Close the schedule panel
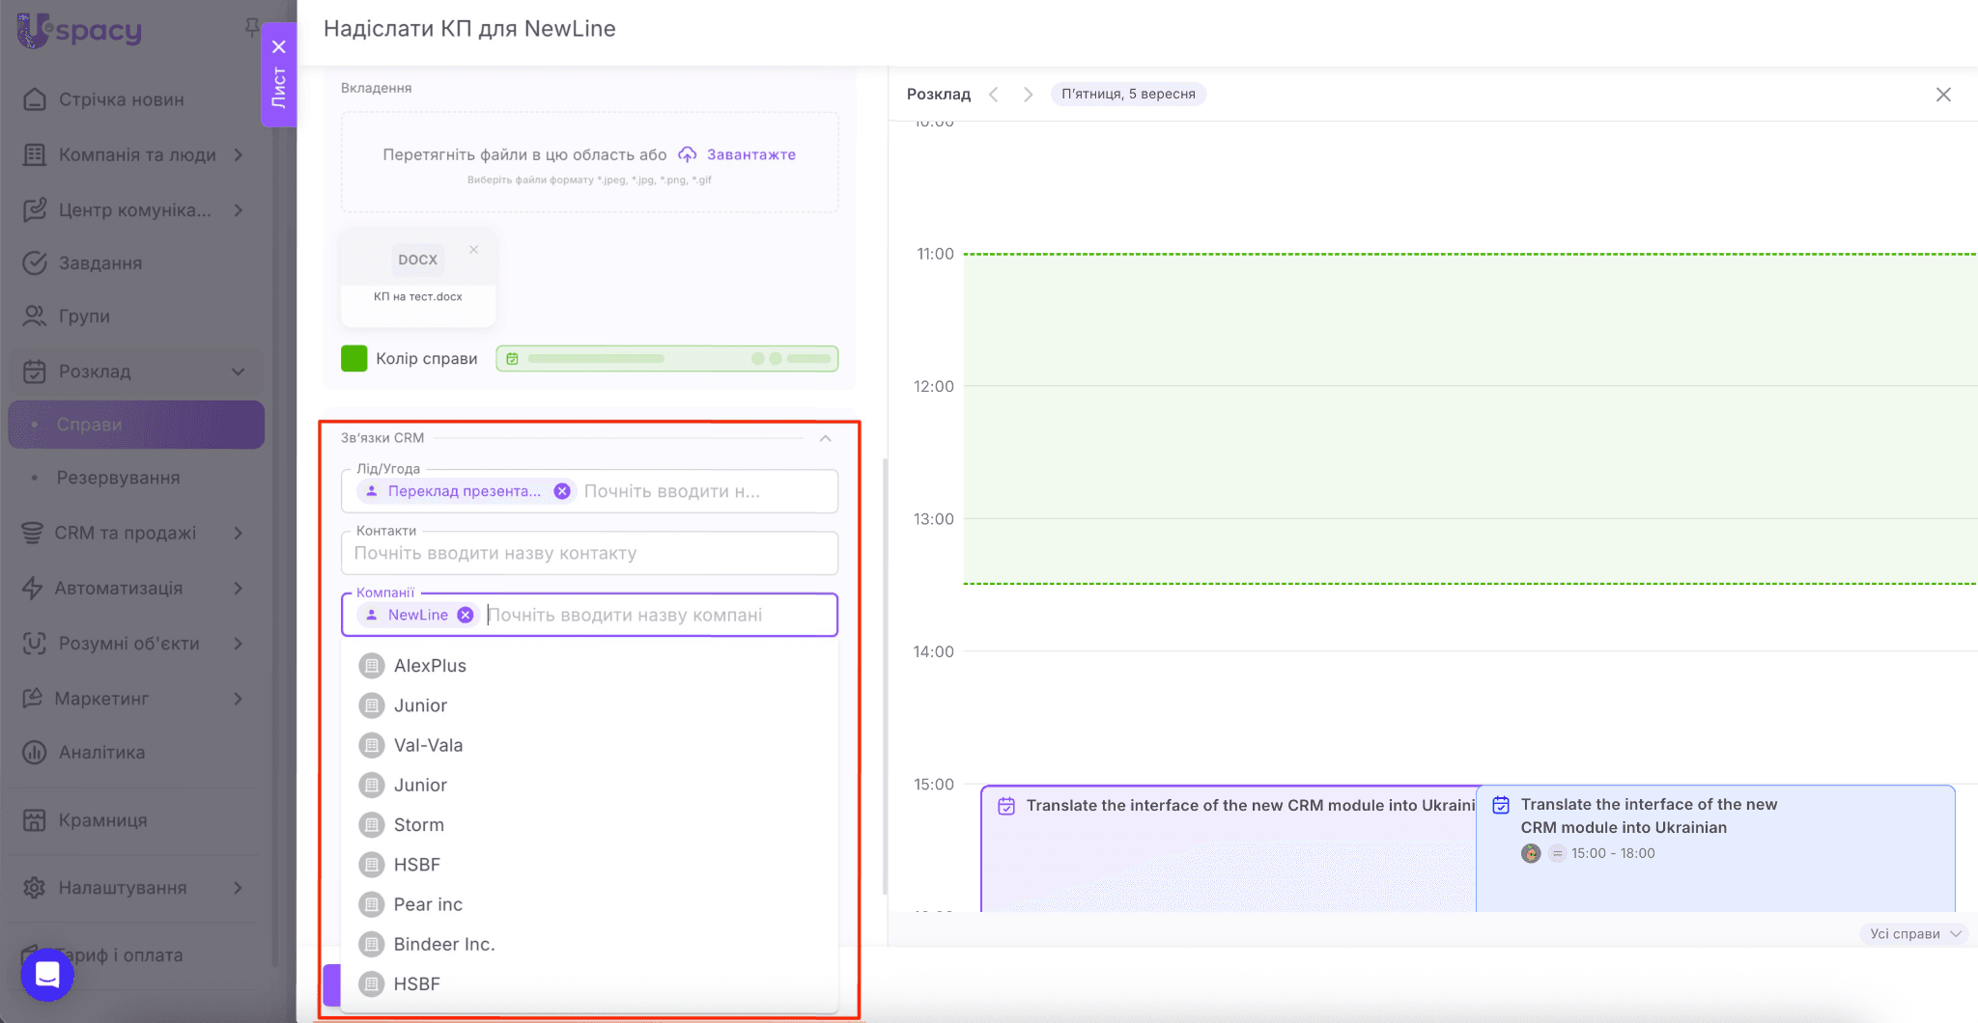1978x1023 pixels. [1943, 95]
